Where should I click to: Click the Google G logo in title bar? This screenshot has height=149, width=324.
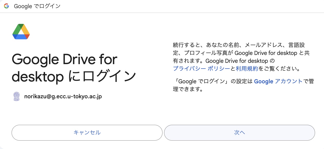(6, 6)
